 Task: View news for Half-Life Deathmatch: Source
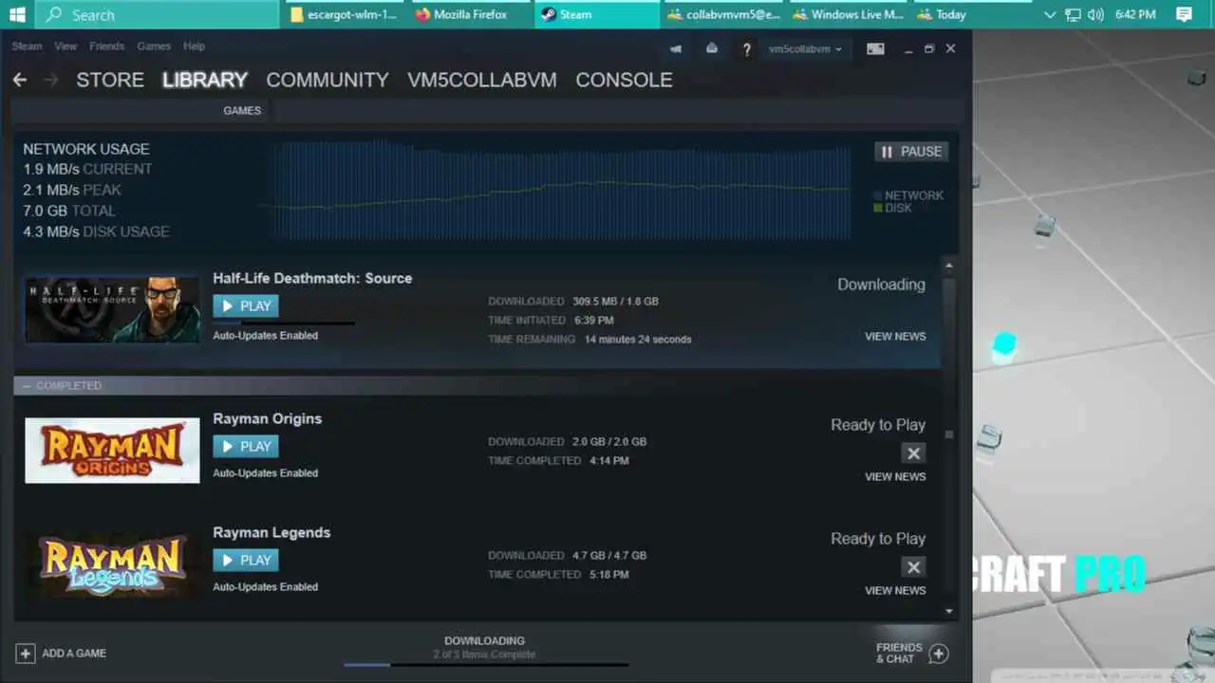(x=895, y=337)
